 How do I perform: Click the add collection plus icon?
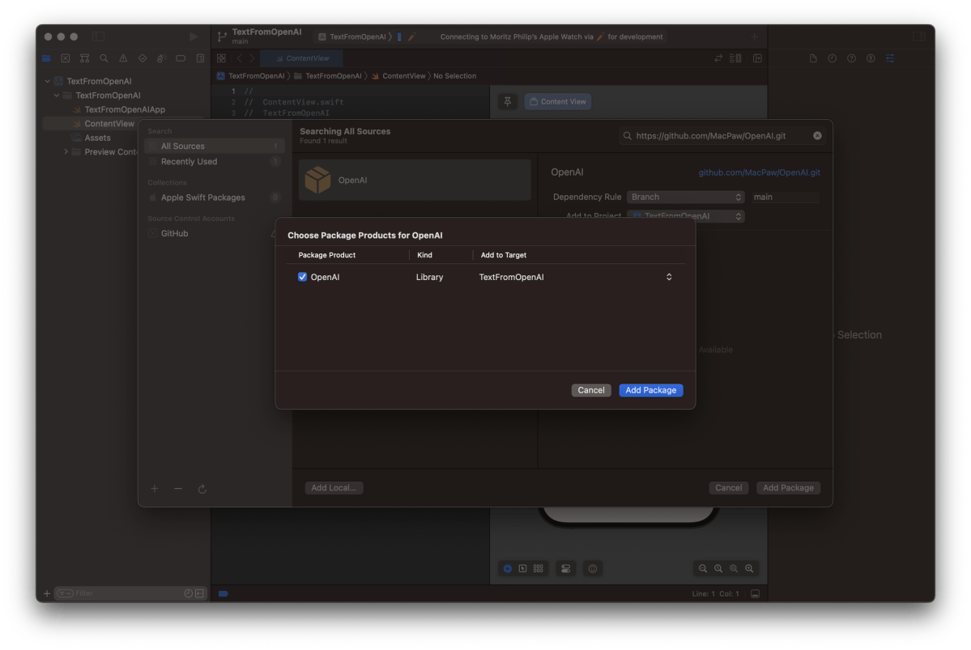pos(155,488)
